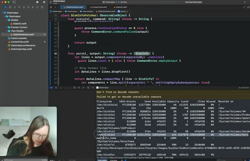250x161 pixels.
Task: Open the Debug View Hierarchy icon
Action: 74,88
